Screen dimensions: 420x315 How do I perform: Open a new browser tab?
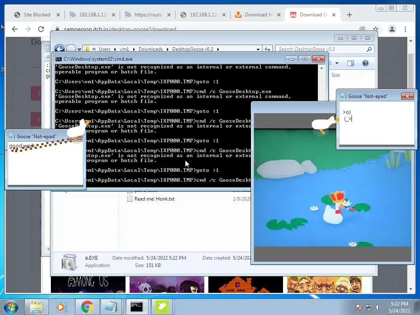point(349,15)
